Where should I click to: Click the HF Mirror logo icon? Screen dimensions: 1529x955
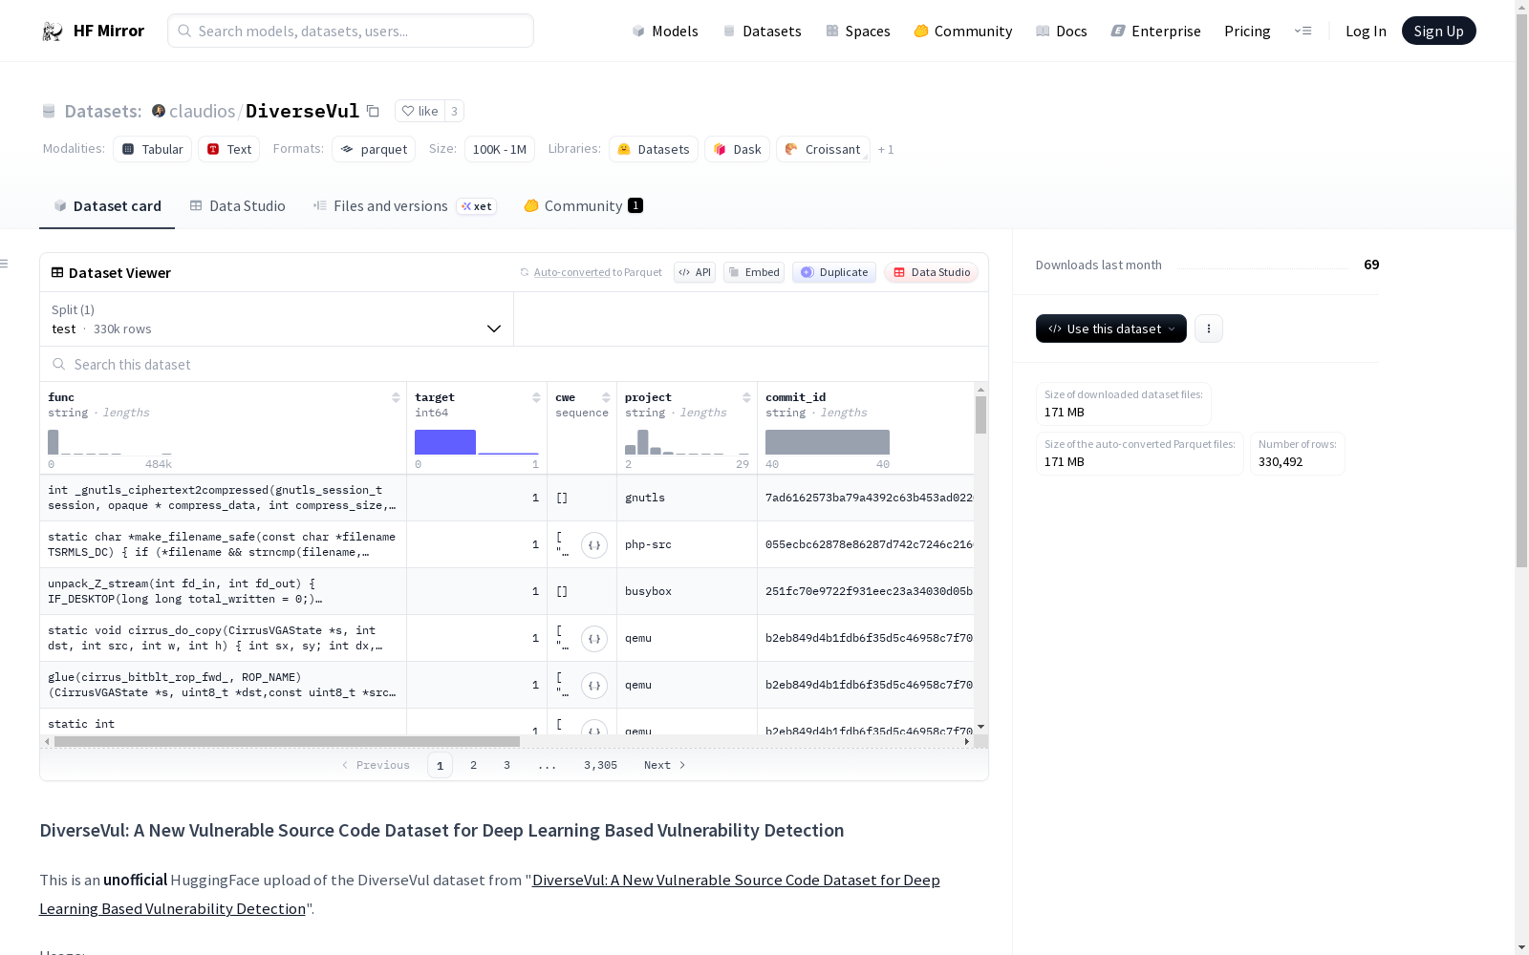point(53,32)
